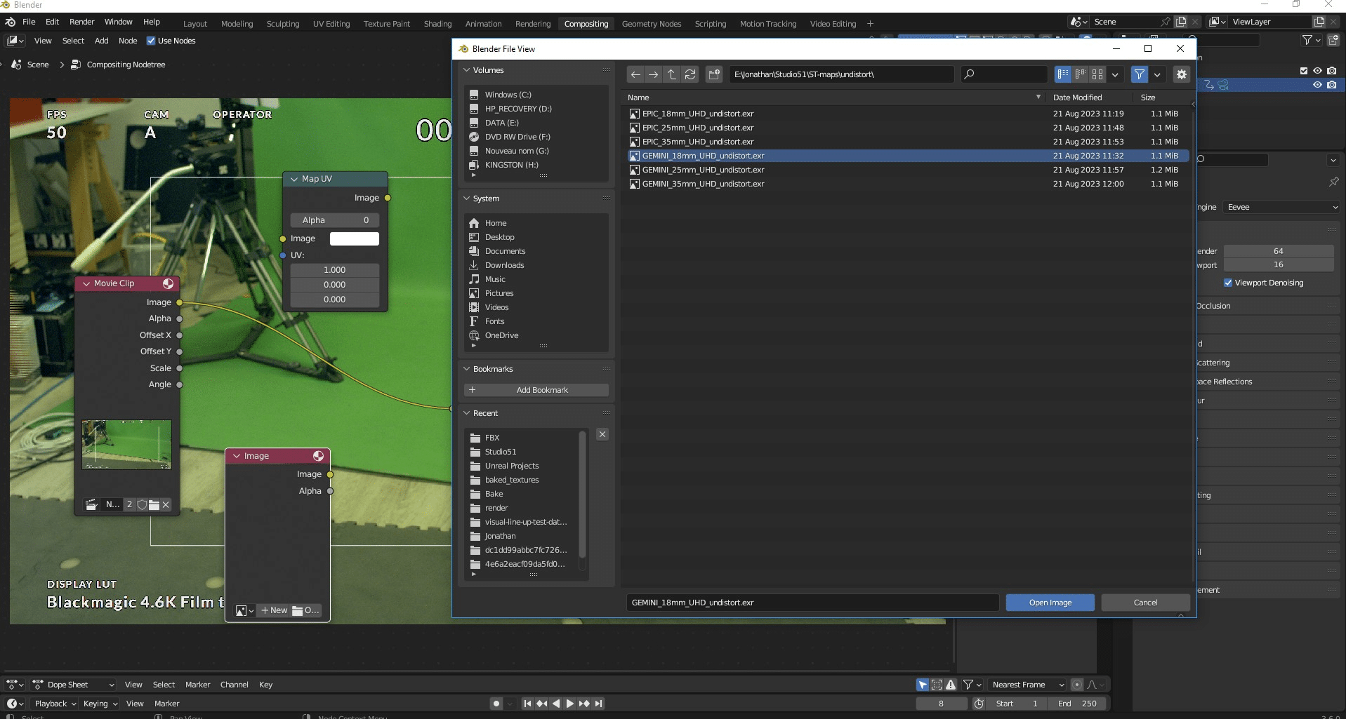Jump to the last frame
1346x719 pixels.
599,704
